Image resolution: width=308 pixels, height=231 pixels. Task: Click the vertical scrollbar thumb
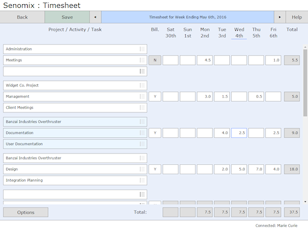coord(305,83)
